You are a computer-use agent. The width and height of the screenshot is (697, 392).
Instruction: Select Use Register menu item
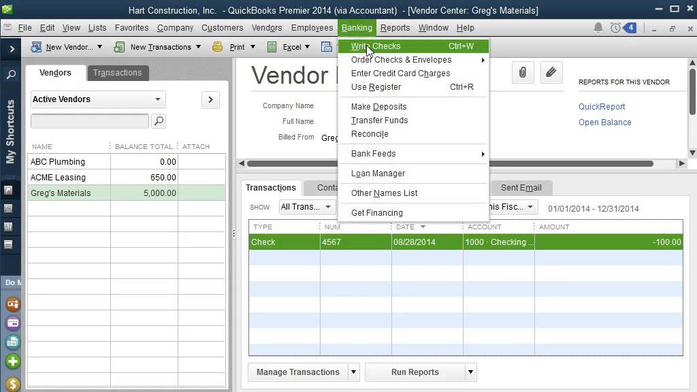pos(413,87)
